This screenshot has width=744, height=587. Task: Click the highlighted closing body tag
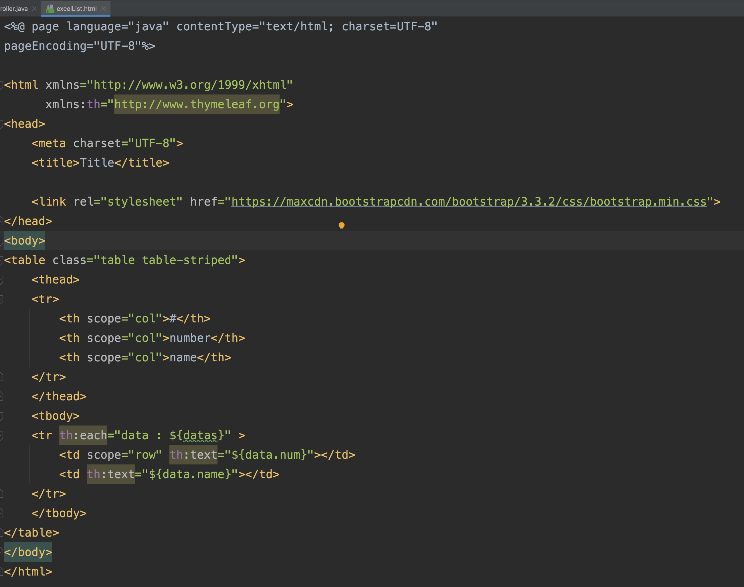click(x=28, y=552)
